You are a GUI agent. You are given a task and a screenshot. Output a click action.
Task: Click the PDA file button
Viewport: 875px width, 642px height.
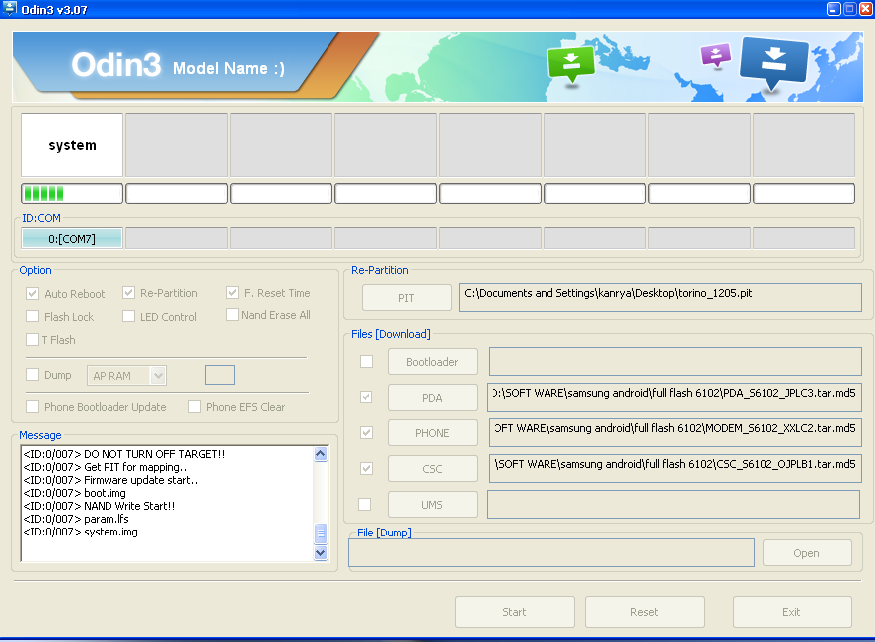tap(432, 398)
